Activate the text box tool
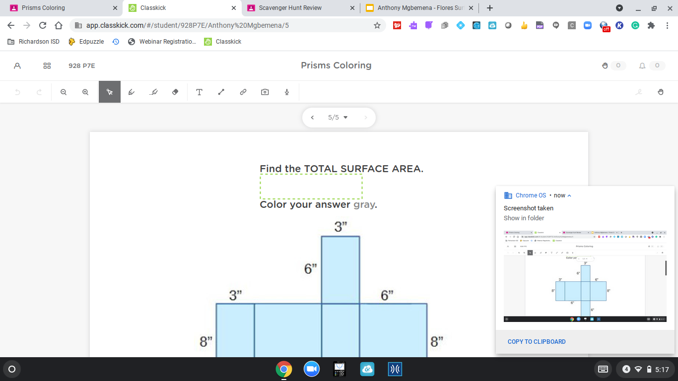The image size is (678, 381). [x=199, y=92]
